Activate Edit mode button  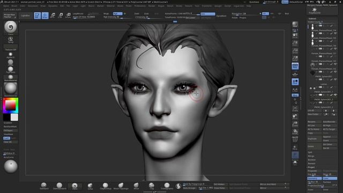(37, 16)
